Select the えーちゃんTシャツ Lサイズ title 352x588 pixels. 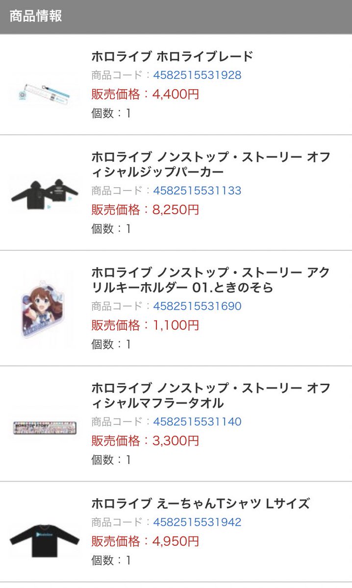point(201,504)
